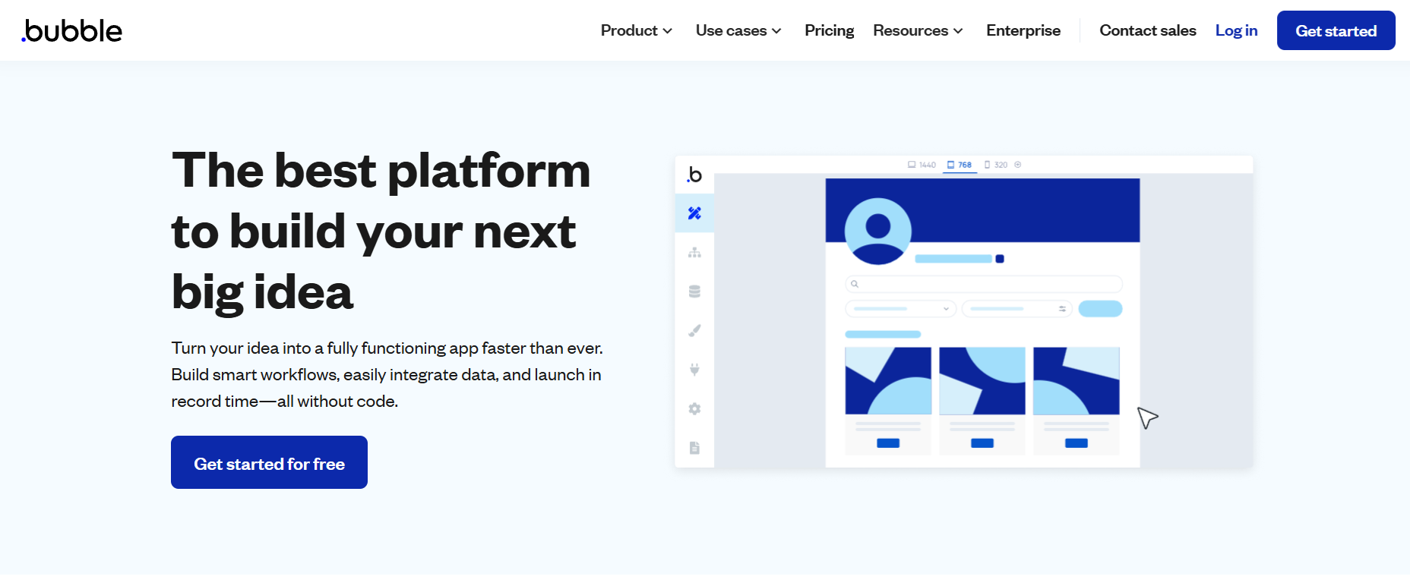
Task: Select the third card thumbnail in the mockup
Action: tap(1076, 381)
